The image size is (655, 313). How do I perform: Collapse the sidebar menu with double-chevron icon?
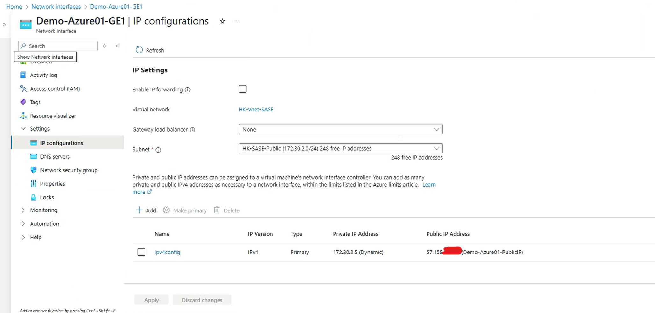pos(117,46)
